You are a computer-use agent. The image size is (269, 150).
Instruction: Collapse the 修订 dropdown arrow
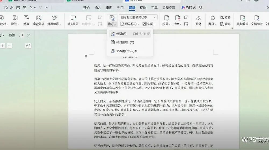115,24
